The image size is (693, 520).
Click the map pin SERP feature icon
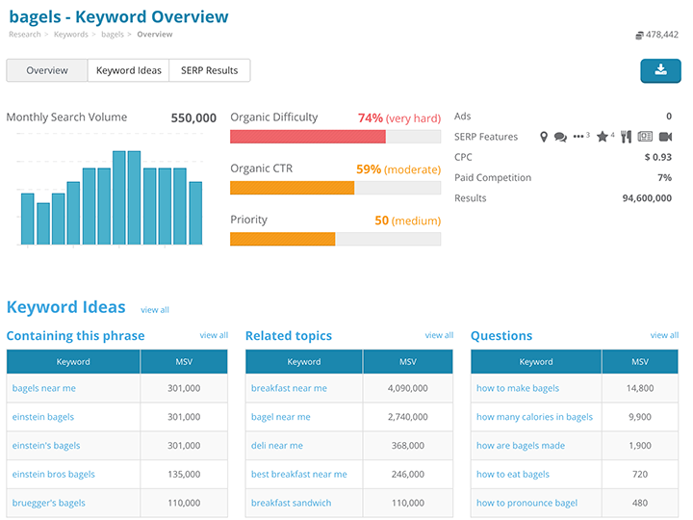(x=544, y=137)
